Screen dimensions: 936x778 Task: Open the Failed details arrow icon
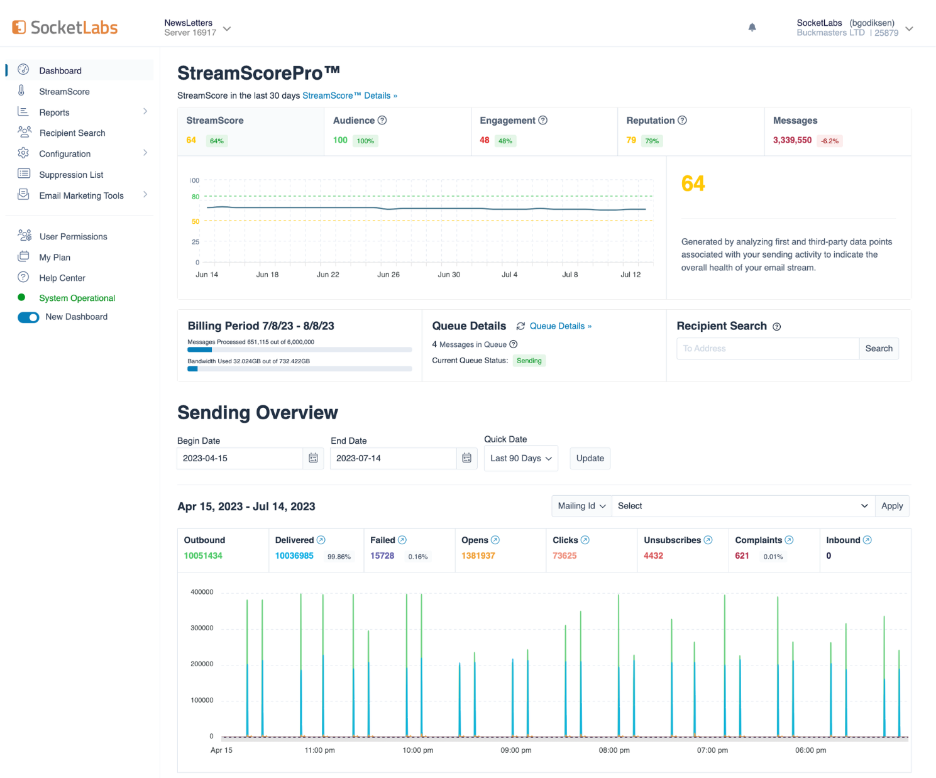402,540
